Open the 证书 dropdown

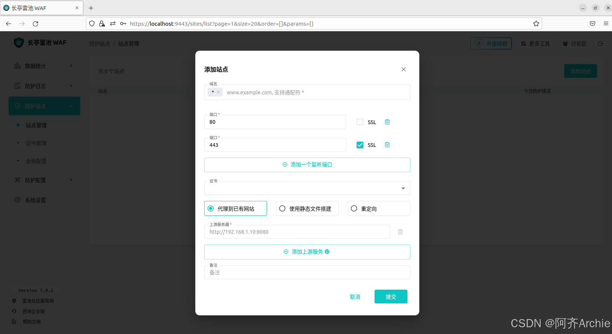[307, 188]
